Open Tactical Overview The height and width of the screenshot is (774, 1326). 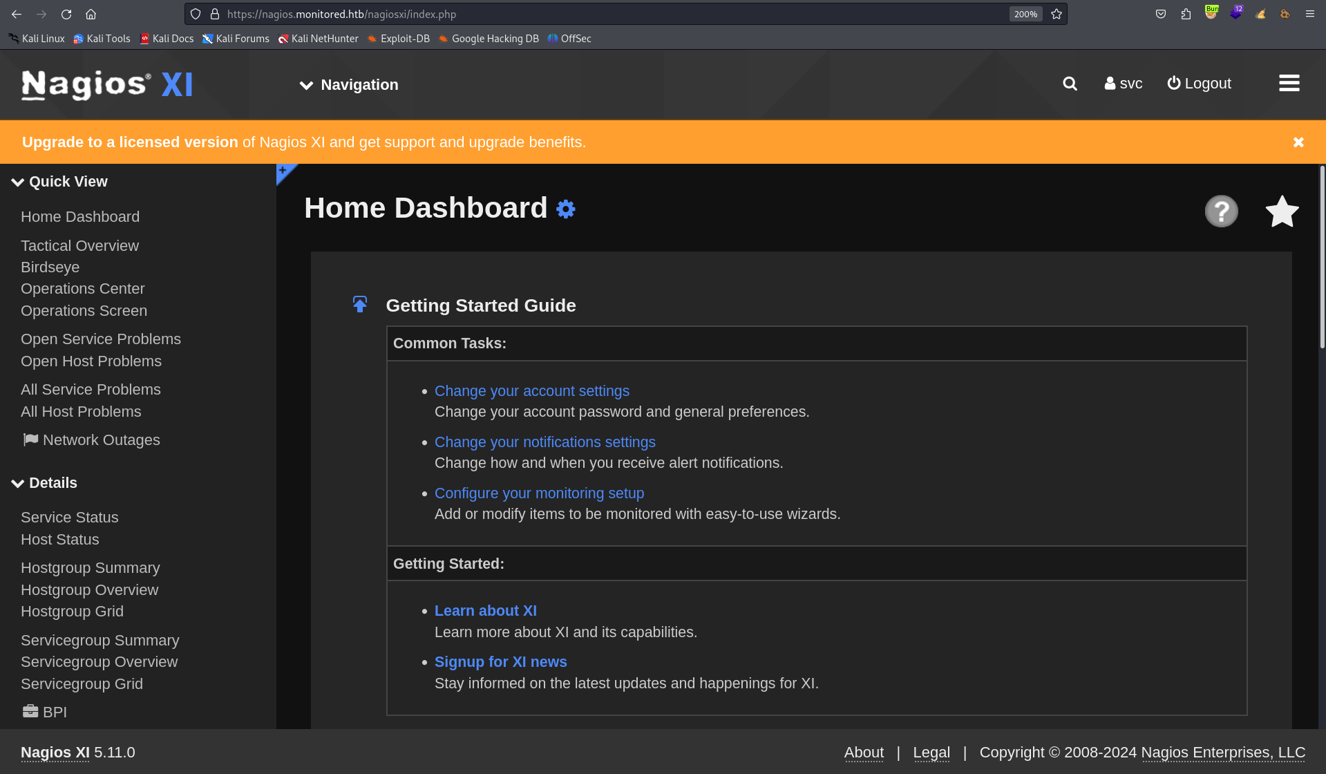pos(79,246)
